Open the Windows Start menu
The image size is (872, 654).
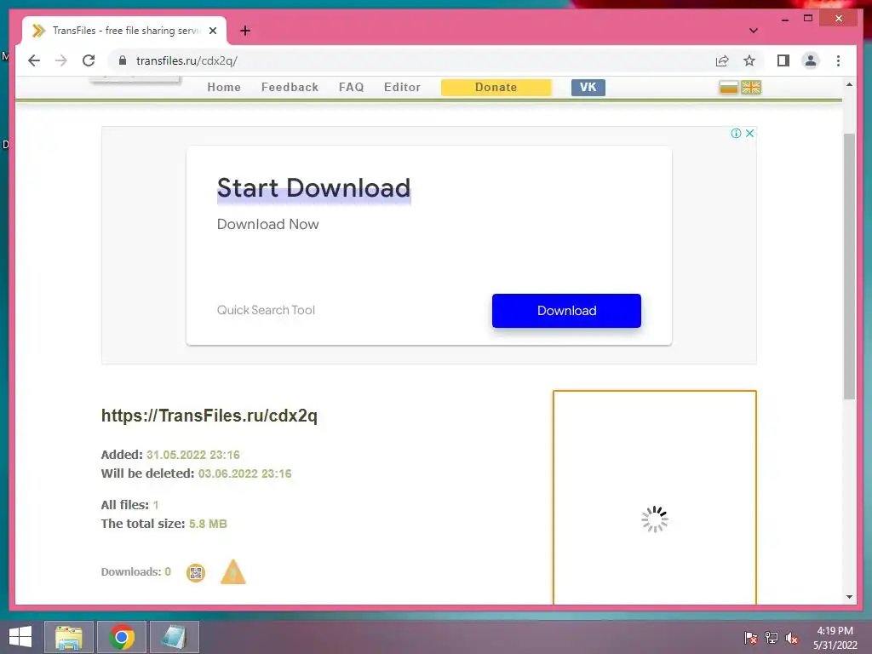[x=20, y=637]
